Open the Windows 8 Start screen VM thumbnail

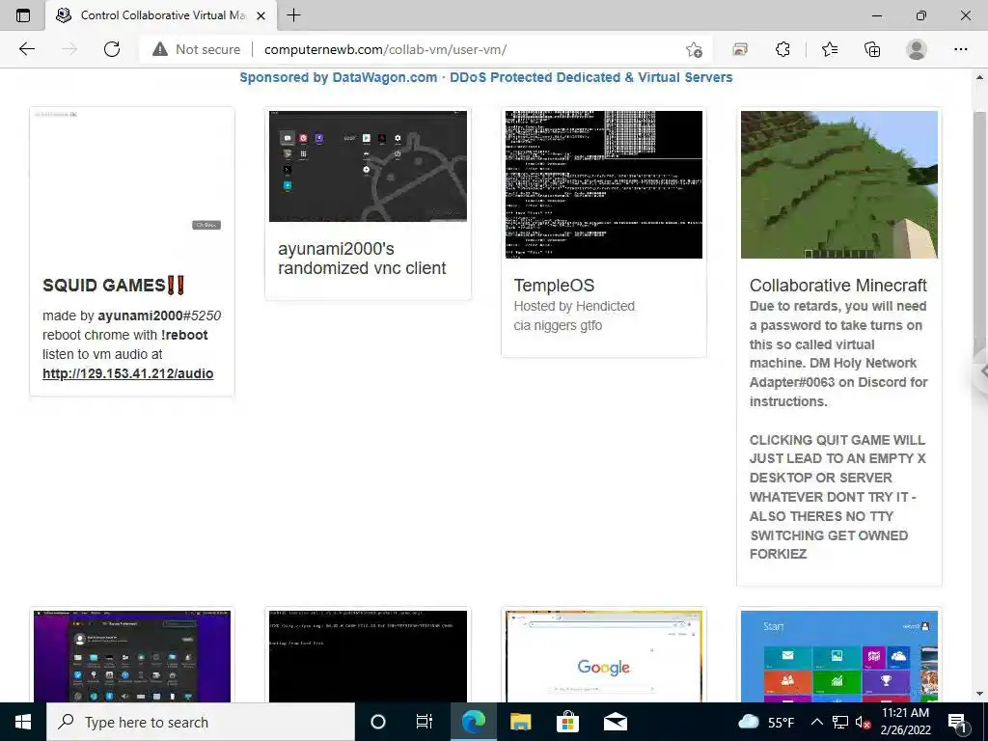[839, 656]
